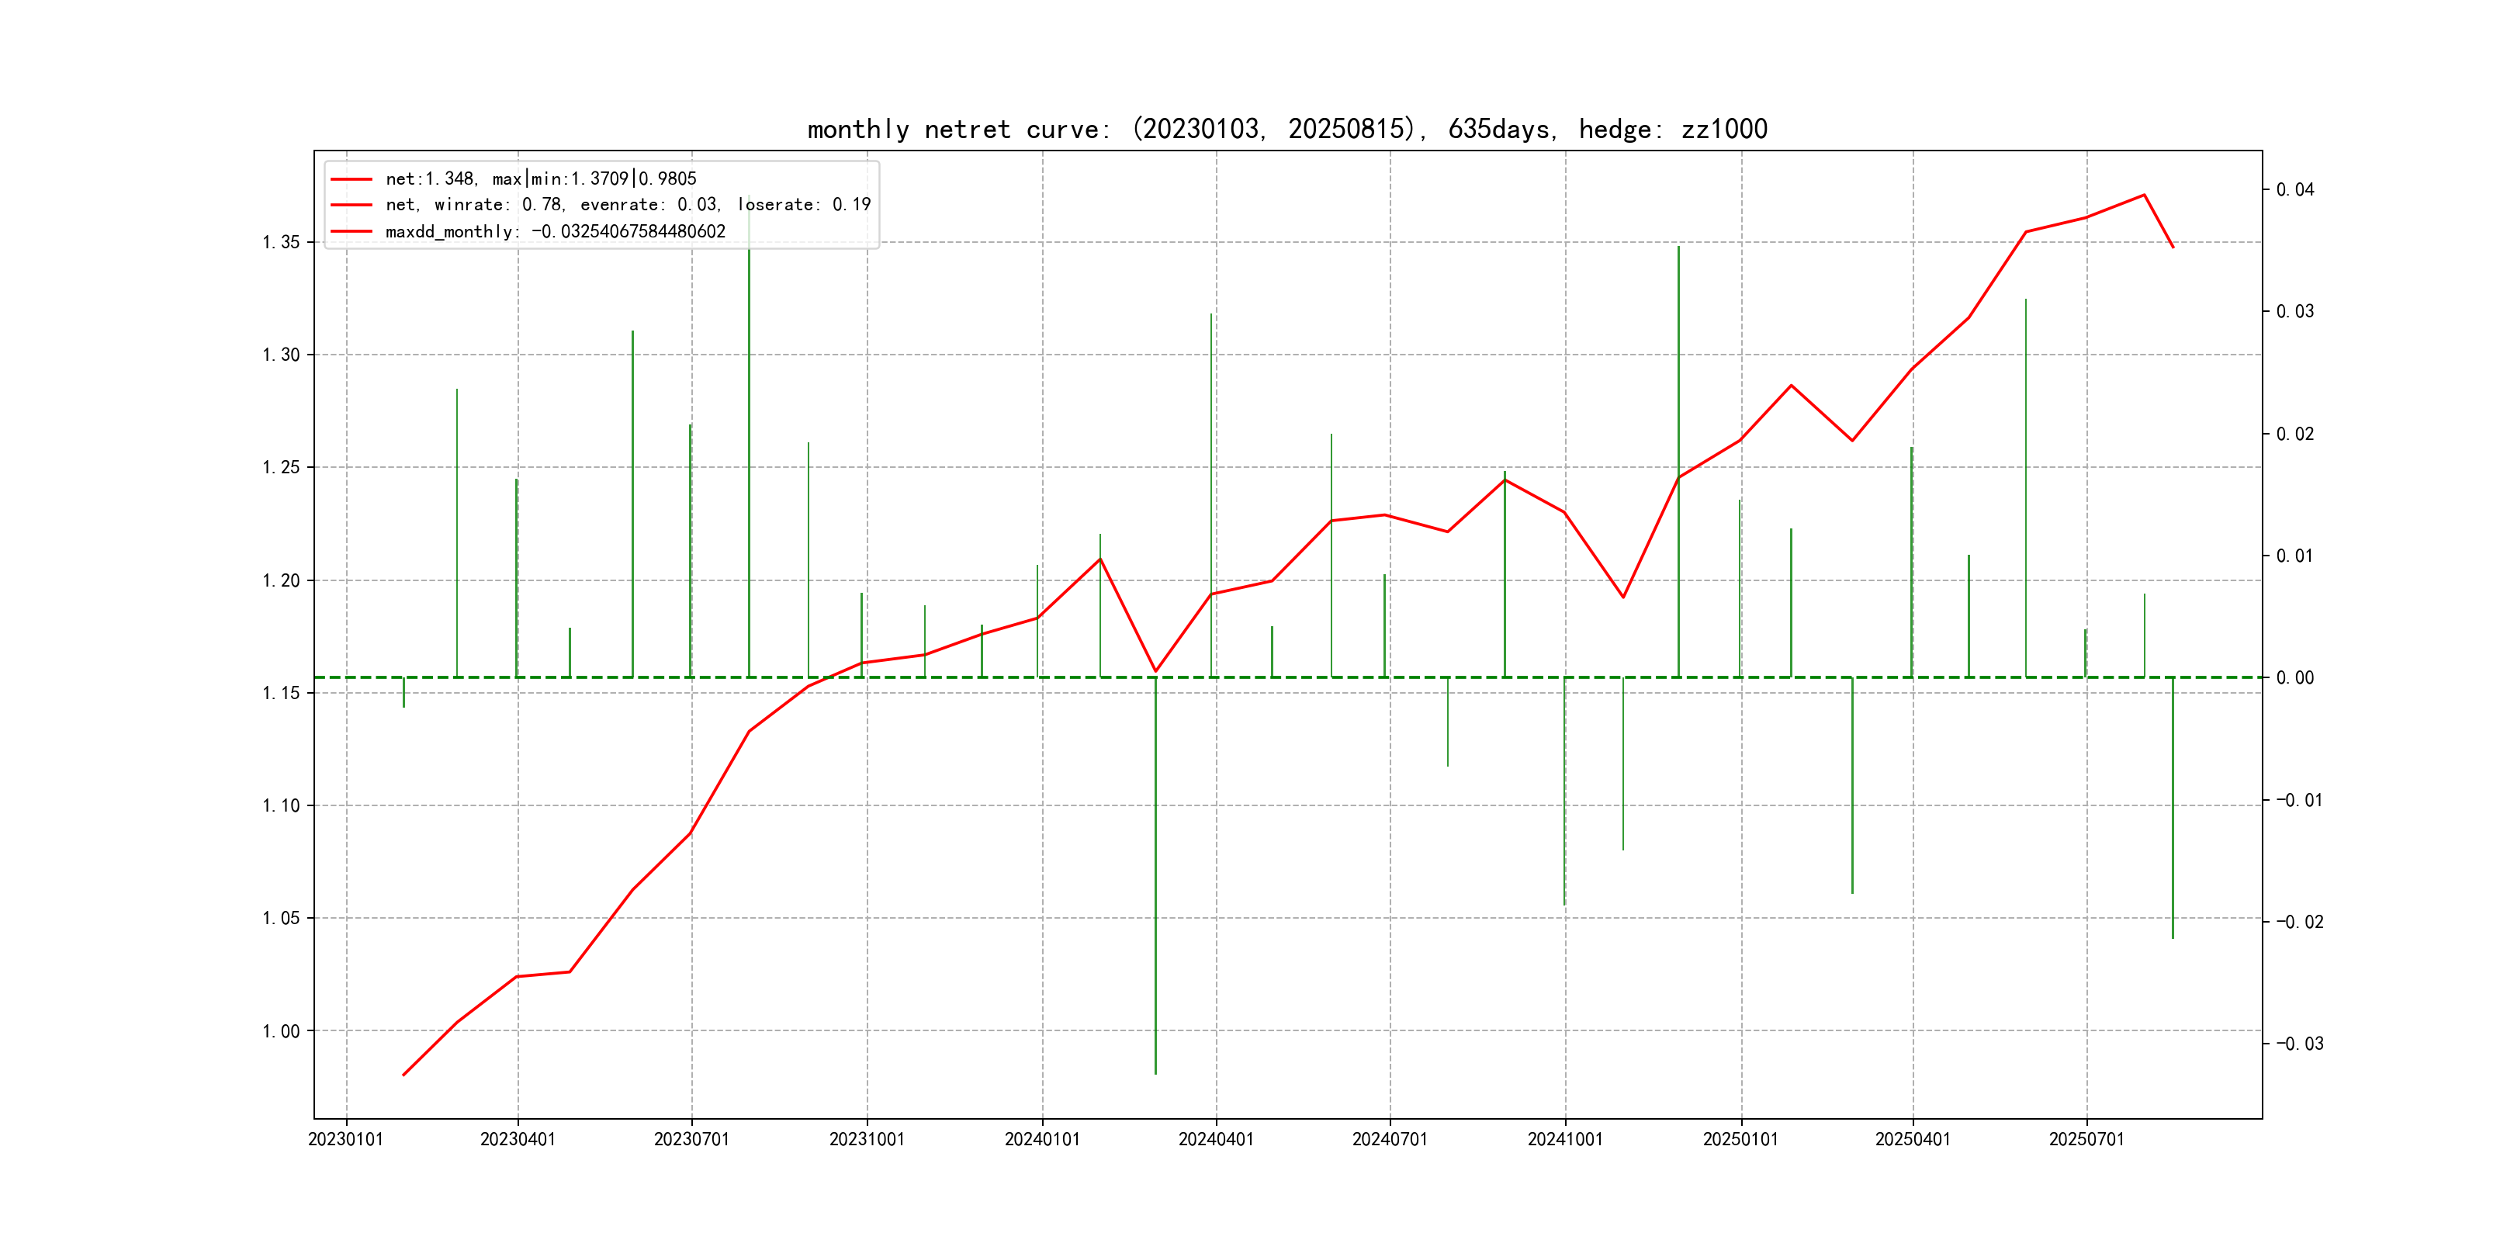Click right y-axis label -0.03
The image size is (2514, 1257).
(x=2299, y=1044)
